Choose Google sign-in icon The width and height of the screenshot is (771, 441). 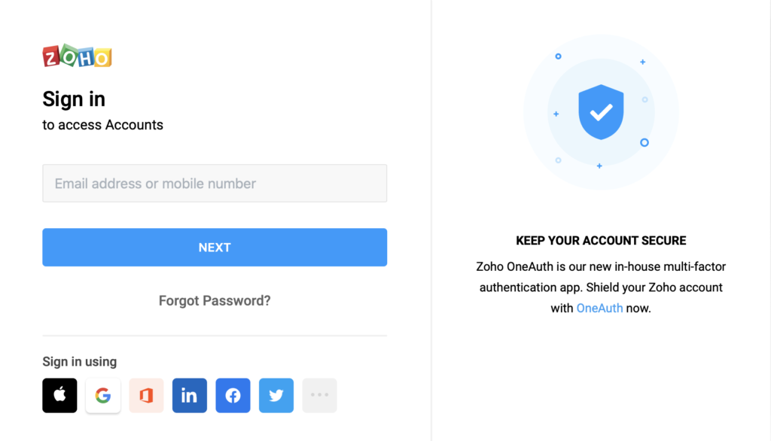tap(103, 395)
